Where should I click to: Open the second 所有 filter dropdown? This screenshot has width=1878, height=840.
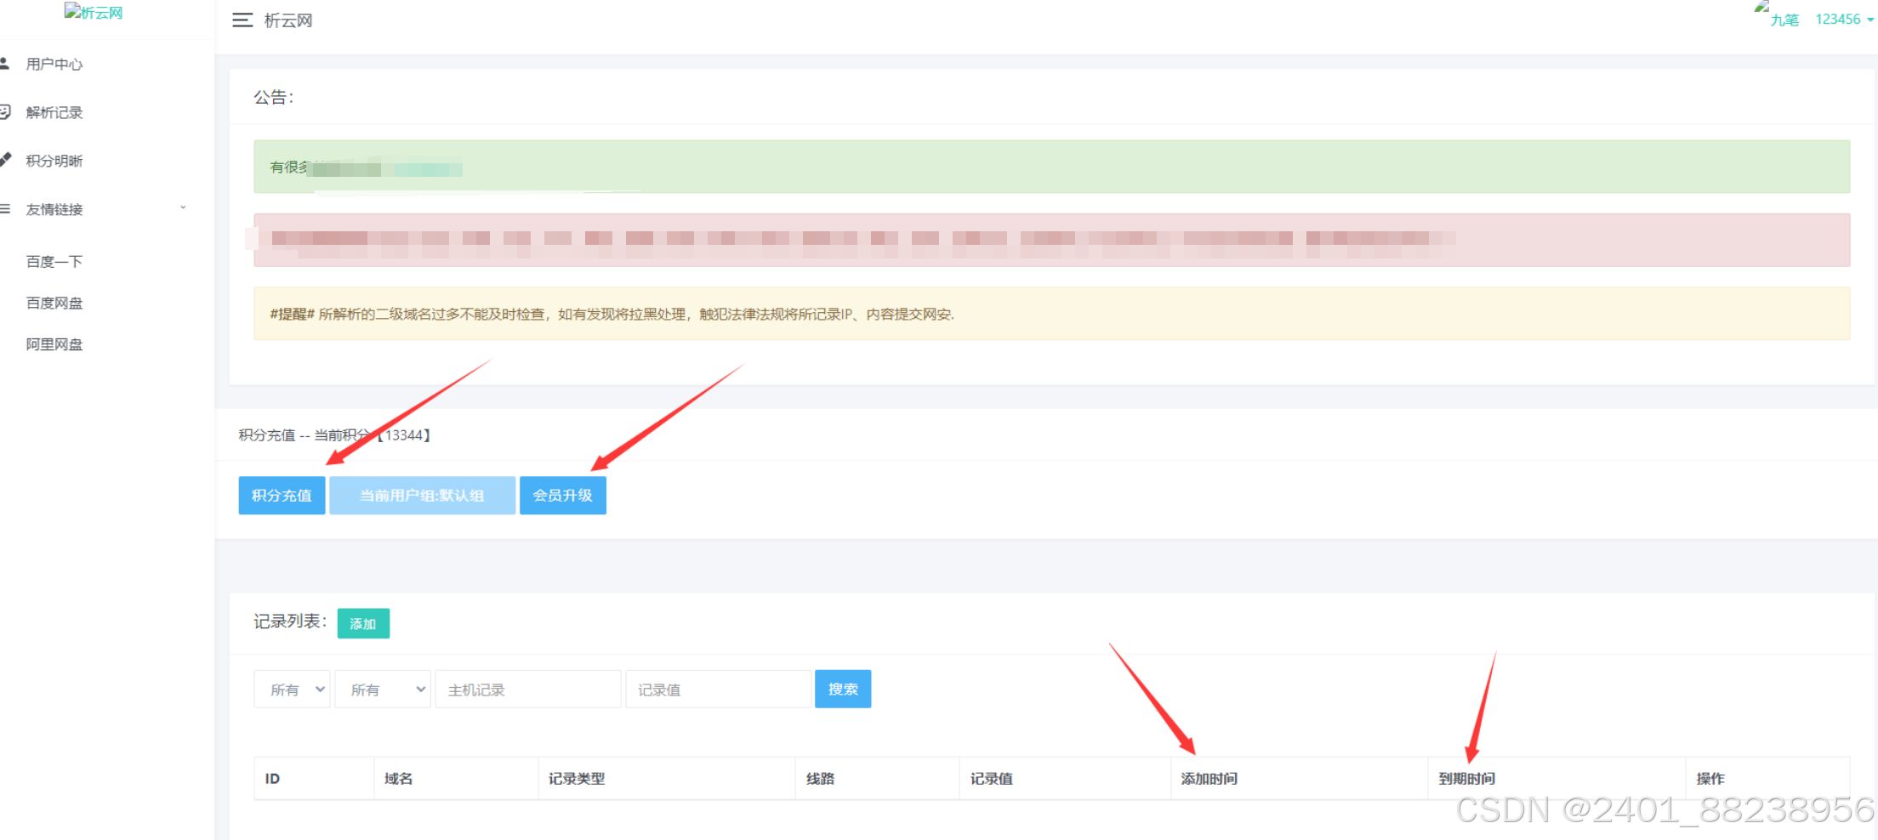pyautogui.click(x=382, y=689)
